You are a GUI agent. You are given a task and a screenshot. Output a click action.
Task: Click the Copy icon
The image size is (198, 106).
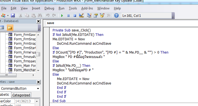[27, 16]
